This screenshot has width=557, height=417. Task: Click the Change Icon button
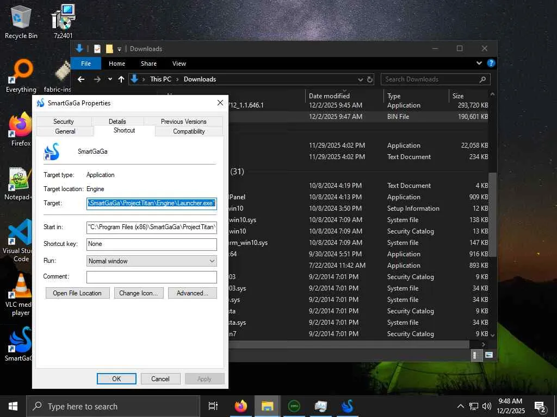[139, 293]
